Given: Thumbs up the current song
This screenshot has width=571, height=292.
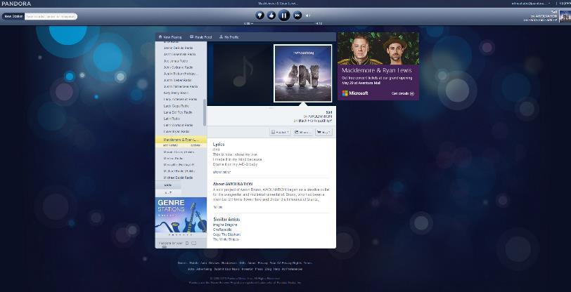Looking at the screenshot, I should 271,15.
